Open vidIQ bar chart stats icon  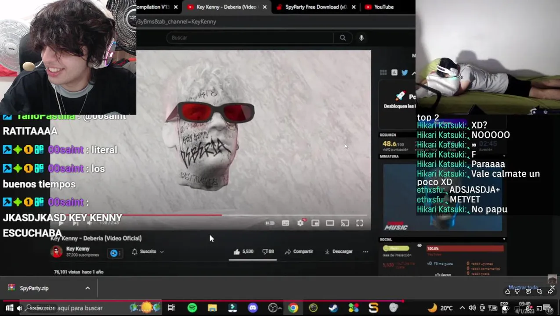click(394, 72)
